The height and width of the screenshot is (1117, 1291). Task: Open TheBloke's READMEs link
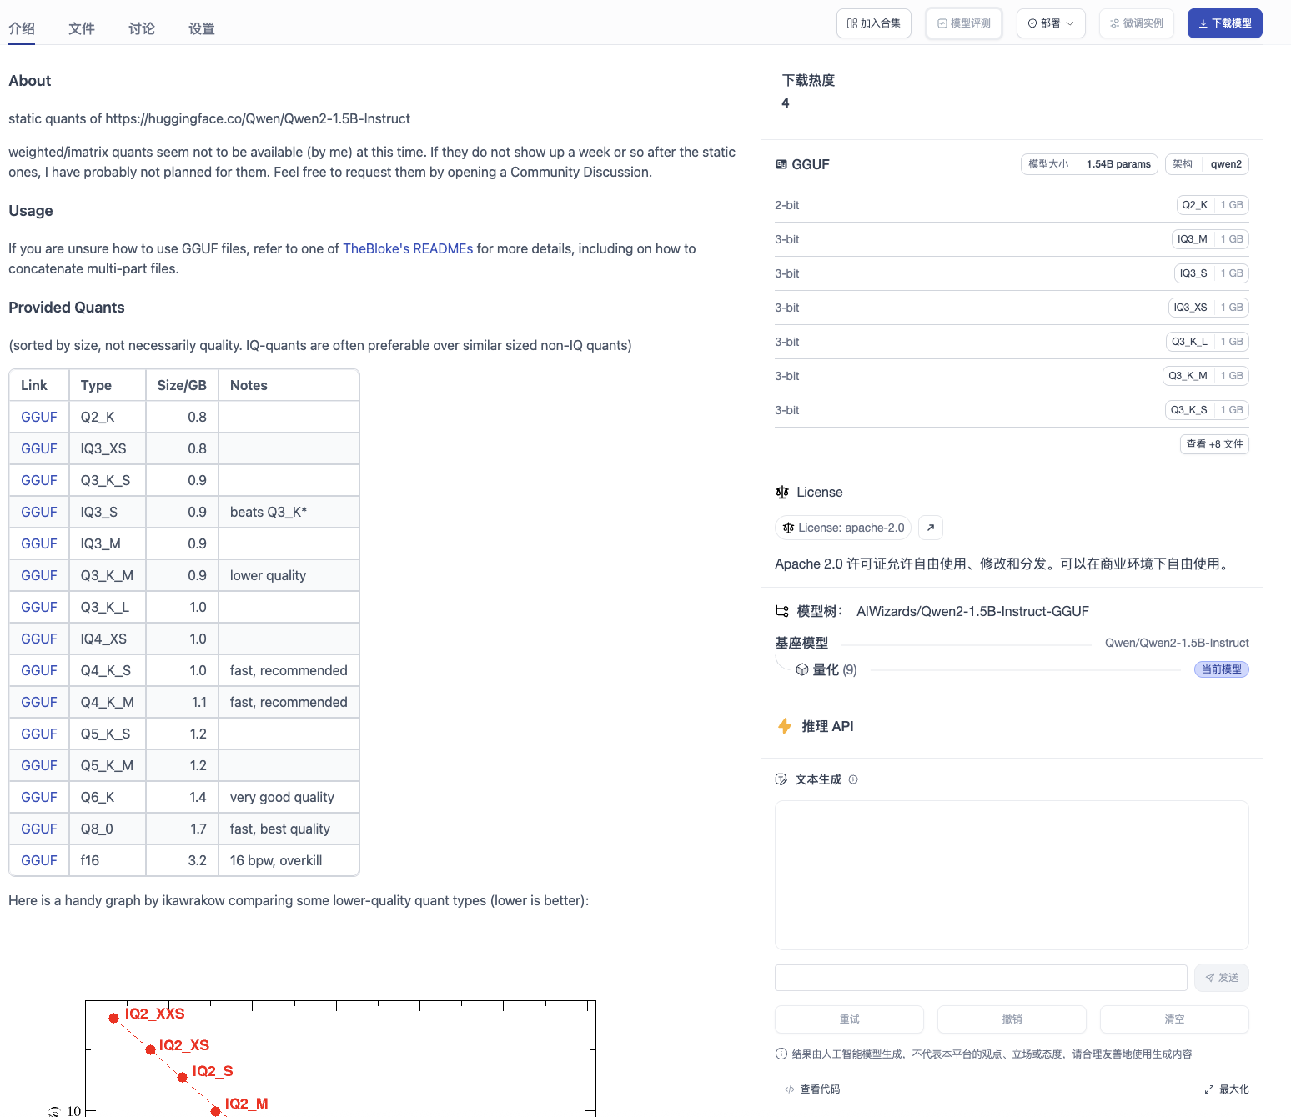pos(407,248)
